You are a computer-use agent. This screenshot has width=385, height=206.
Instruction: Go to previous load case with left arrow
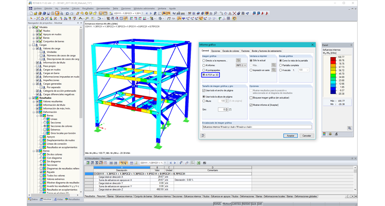(147, 14)
